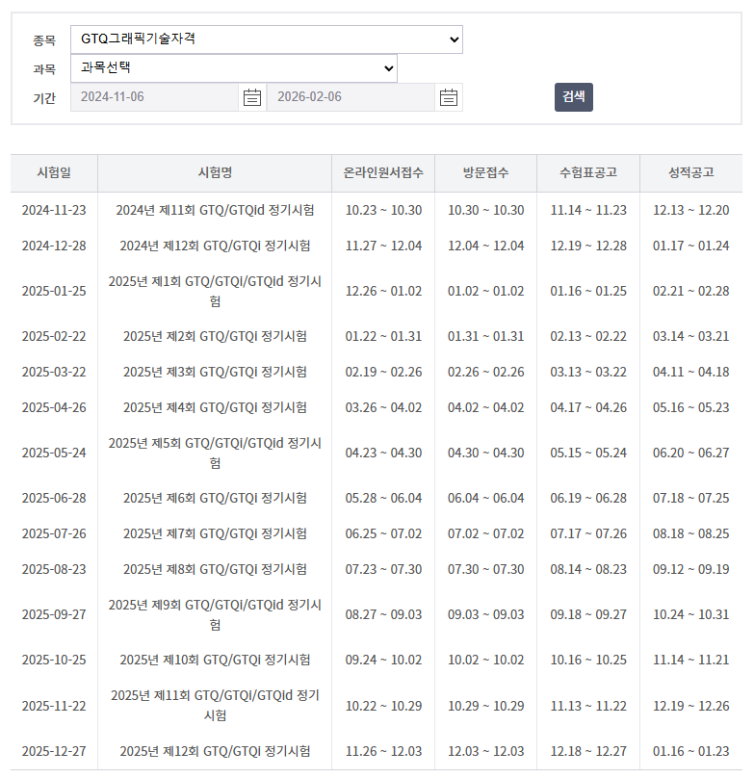Select 2024년 제12회 GTQ/GTQi 정기시험 name
Screen dimensions: 754x778
(215, 246)
